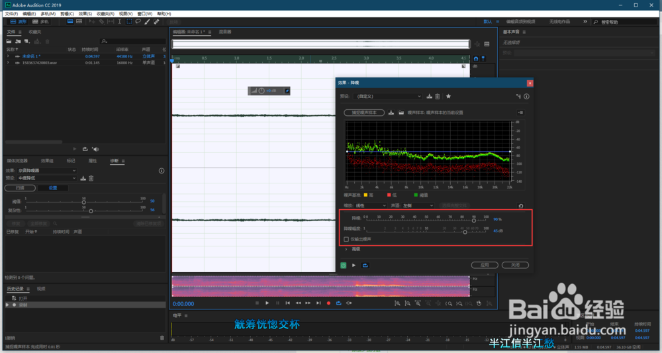
Task: Switch to Waveform (波形) editor view
Action: point(18,22)
